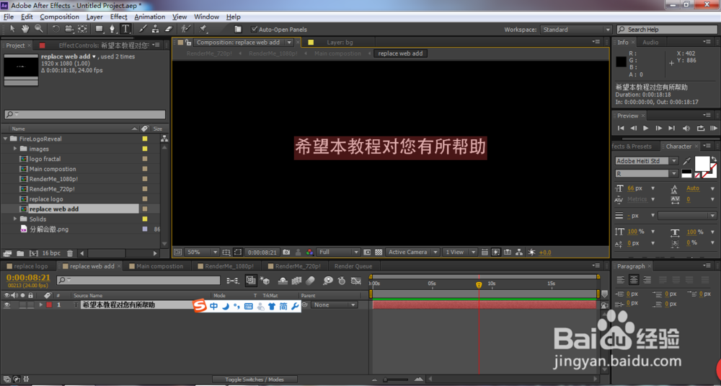This screenshot has width=721, height=386.
Task: Select the Roto Brush tool
Action: [185, 29]
